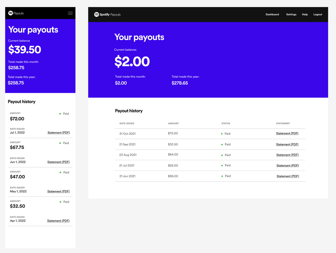Click the green Paid dot for 21 Oct 2021
This screenshot has width=336, height=253.
click(222, 133)
